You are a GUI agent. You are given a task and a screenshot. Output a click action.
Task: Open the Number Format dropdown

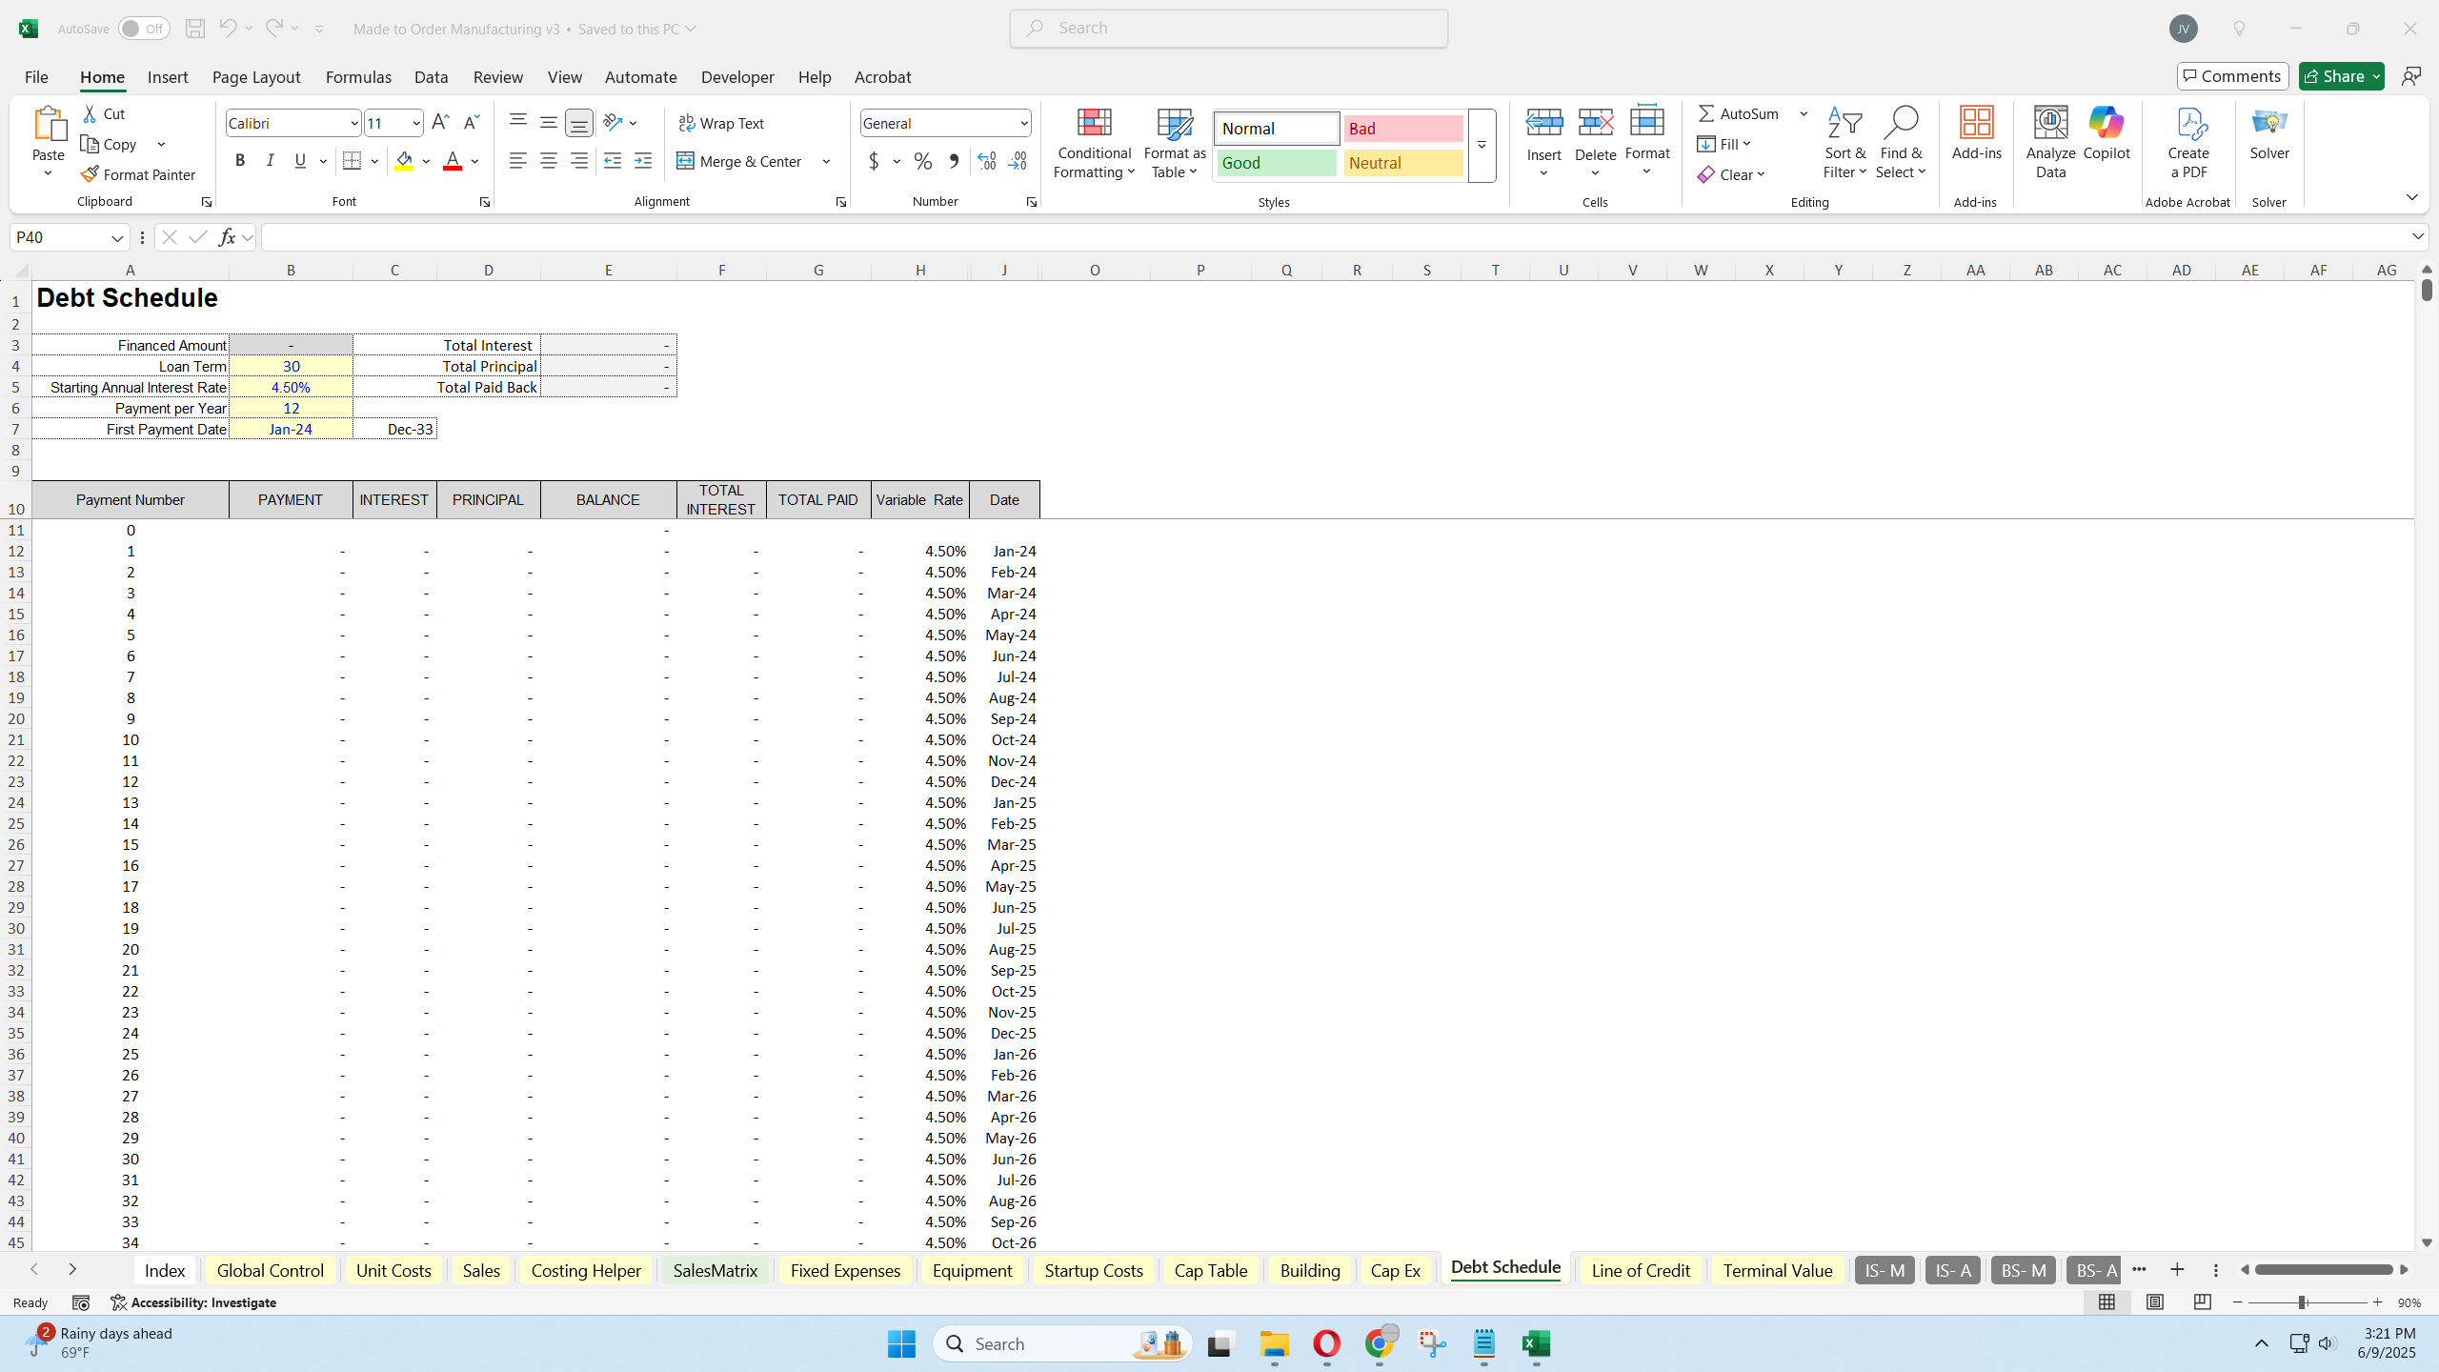(1024, 122)
